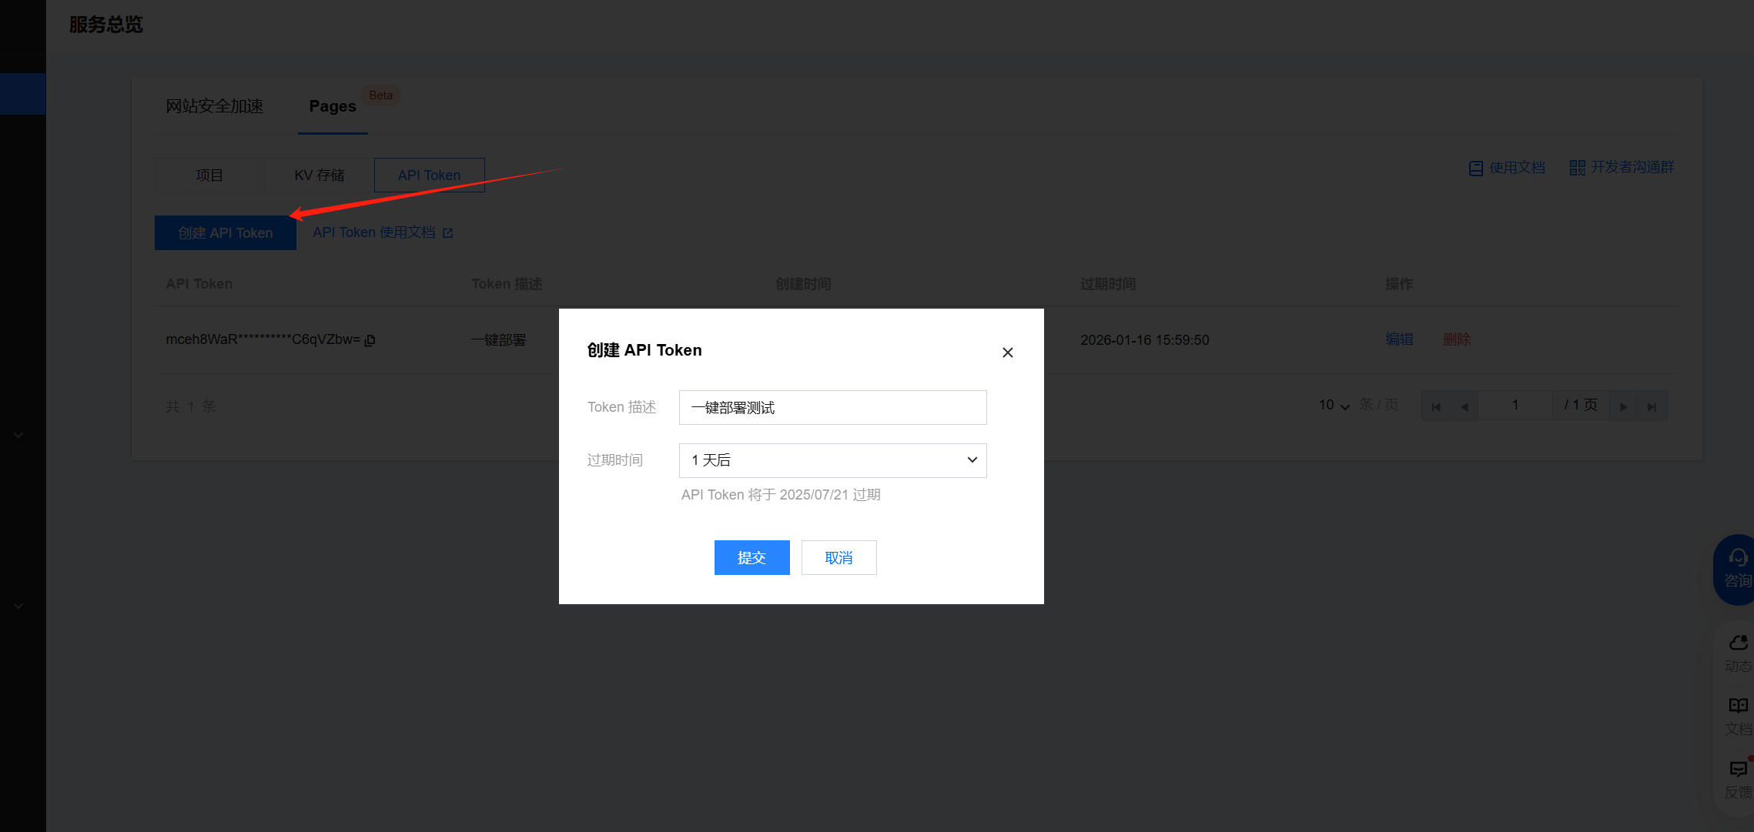Go to previous page arrow

1464,406
